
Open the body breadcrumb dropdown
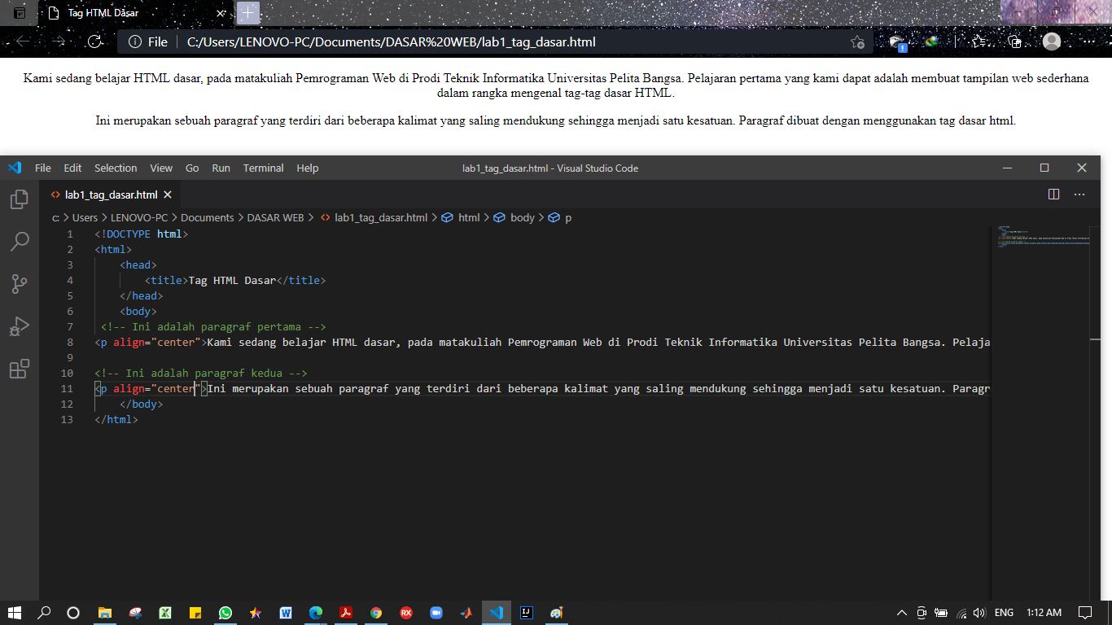pos(521,217)
